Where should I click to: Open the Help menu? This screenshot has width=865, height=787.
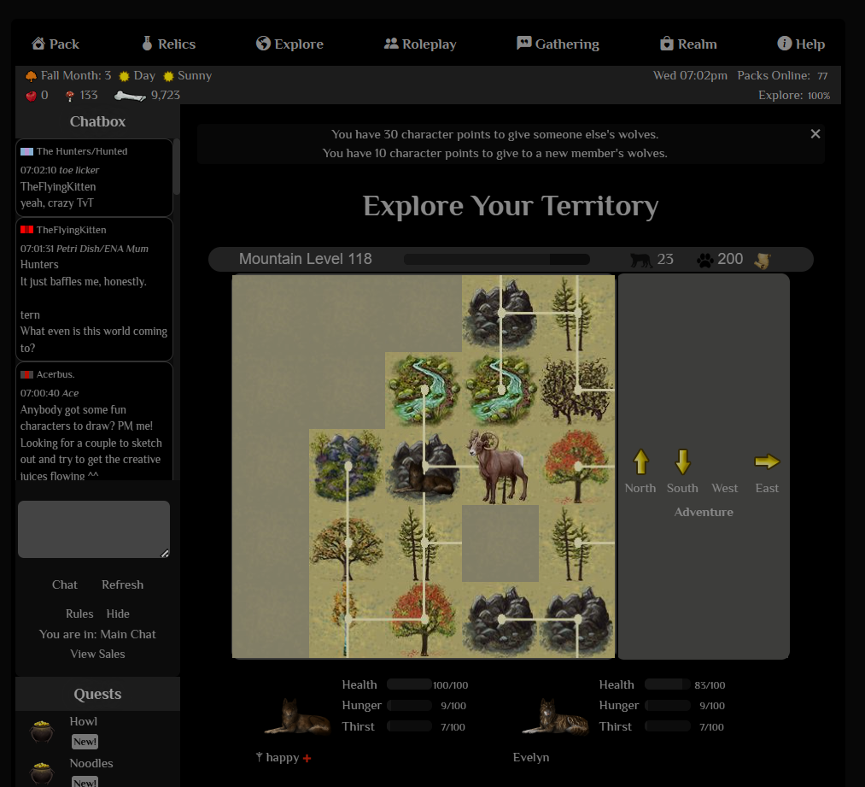point(801,44)
